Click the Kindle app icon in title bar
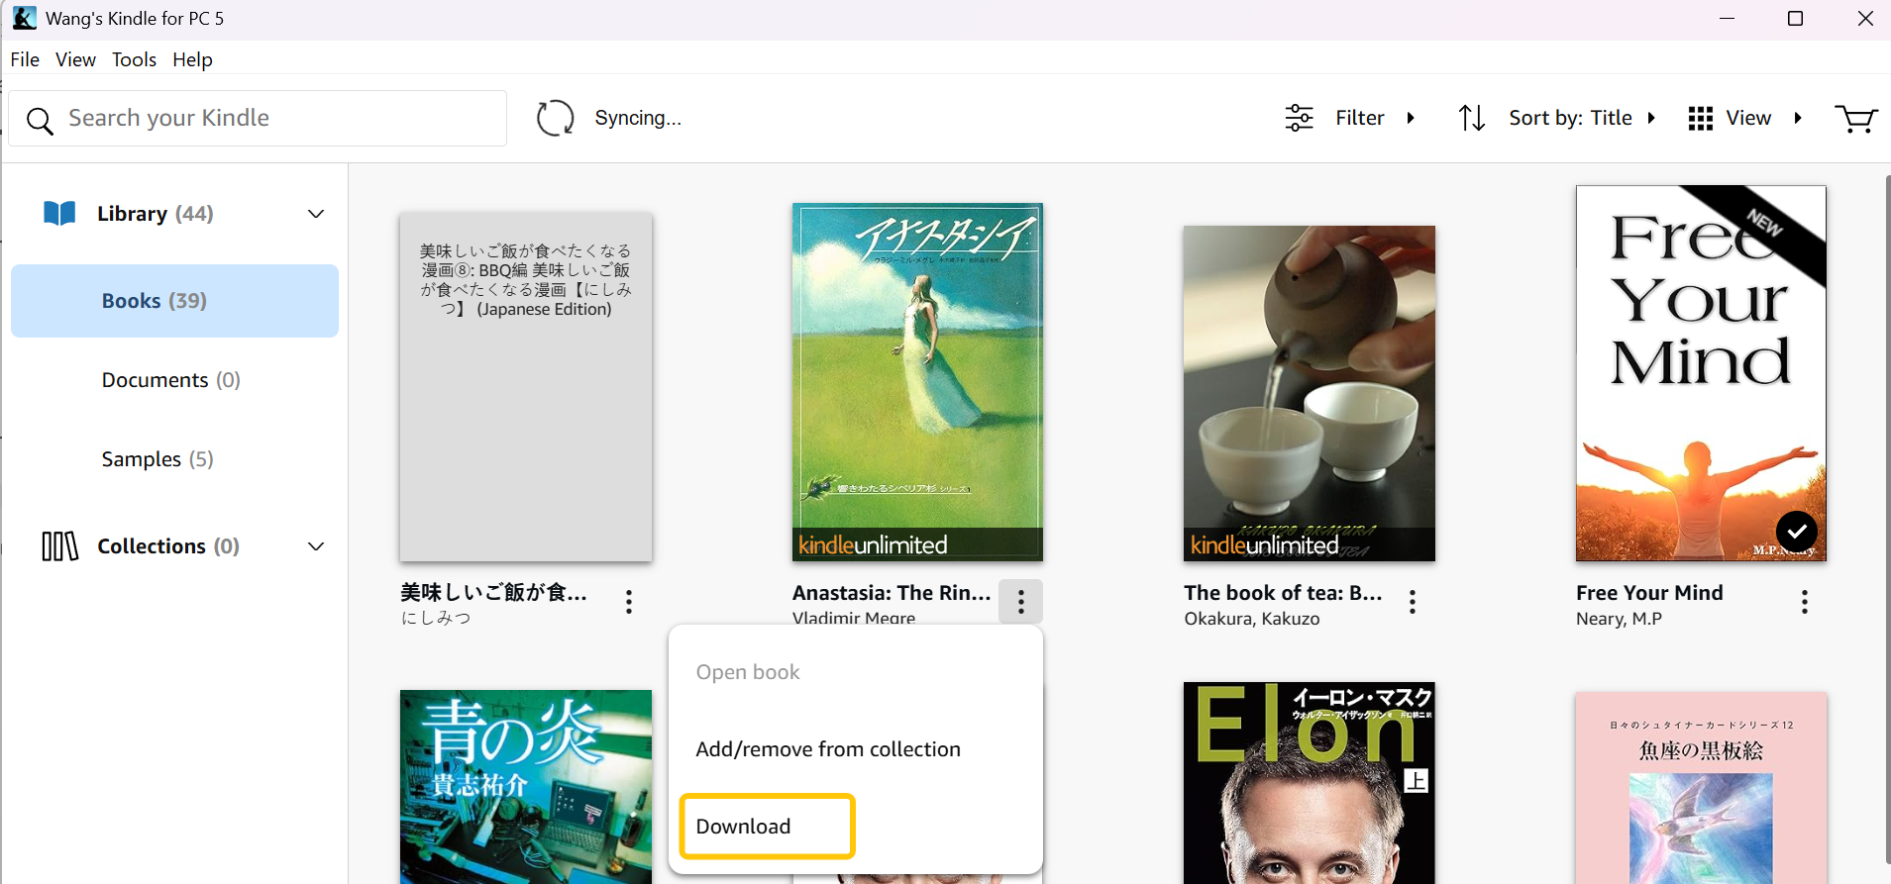1891x884 pixels. (24, 18)
